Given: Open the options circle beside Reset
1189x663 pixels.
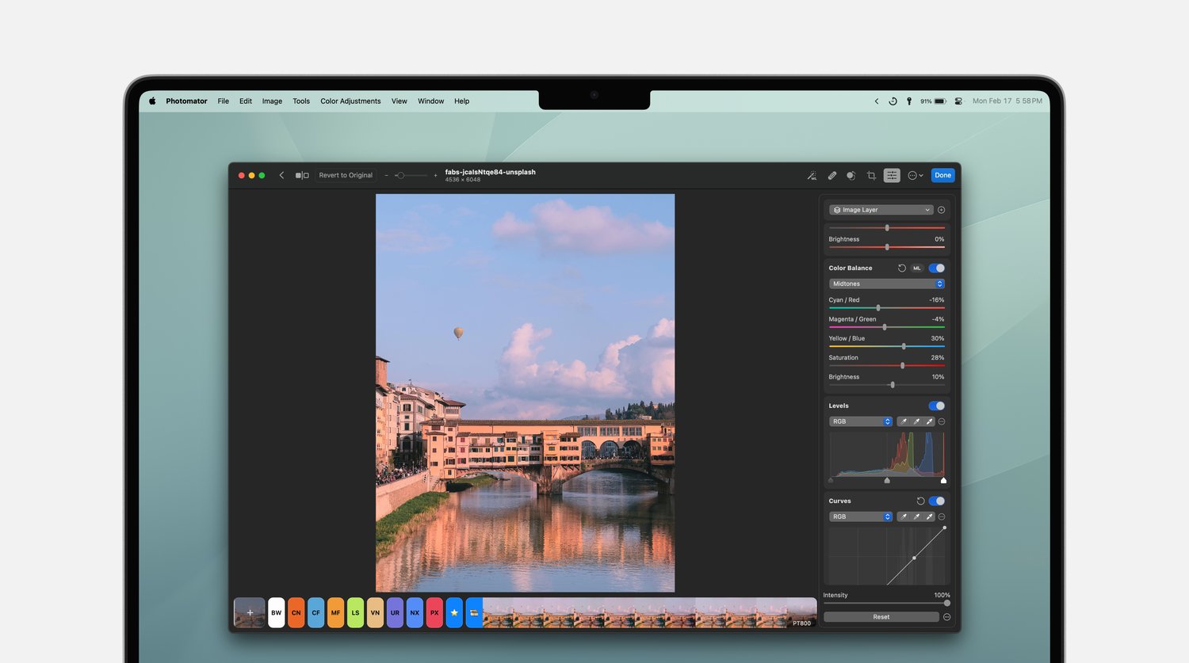Looking at the screenshot, I should pos(946,617).
